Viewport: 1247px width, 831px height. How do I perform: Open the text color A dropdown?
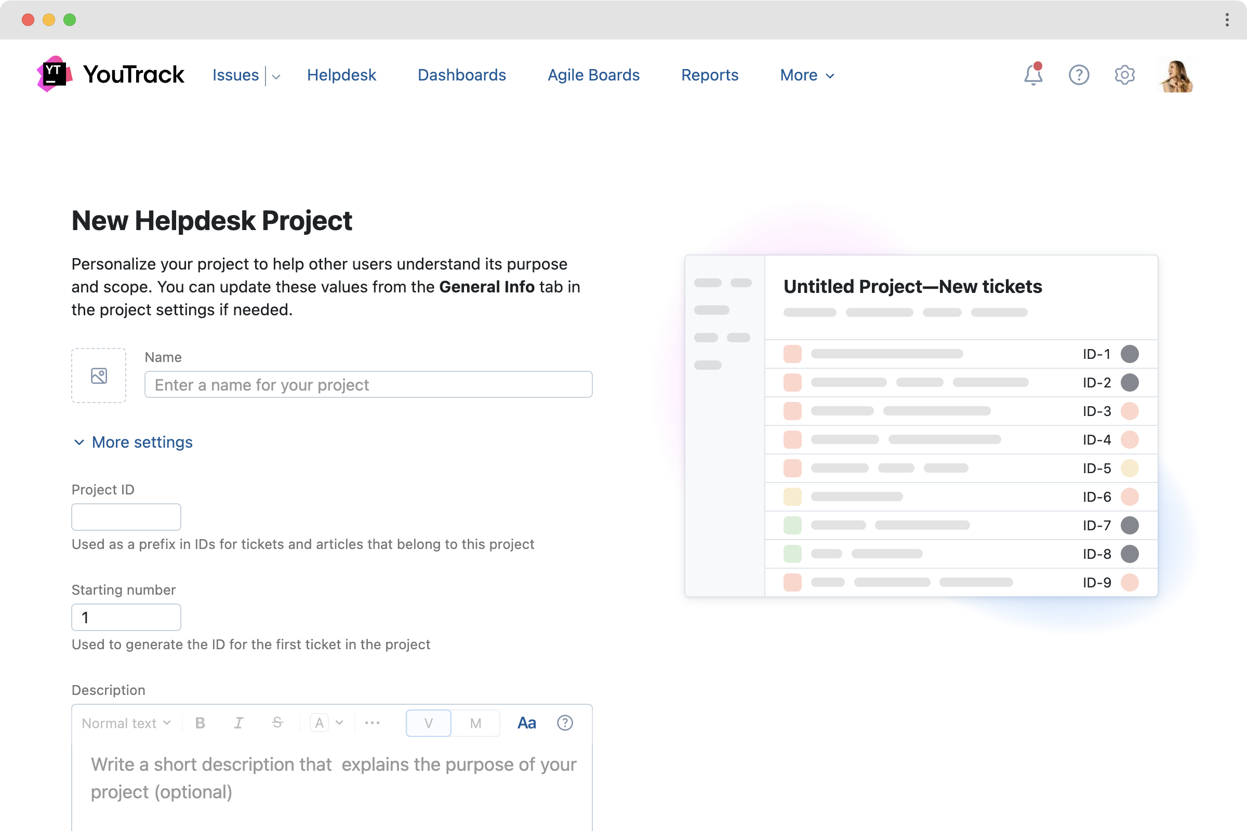pos(327,723)
